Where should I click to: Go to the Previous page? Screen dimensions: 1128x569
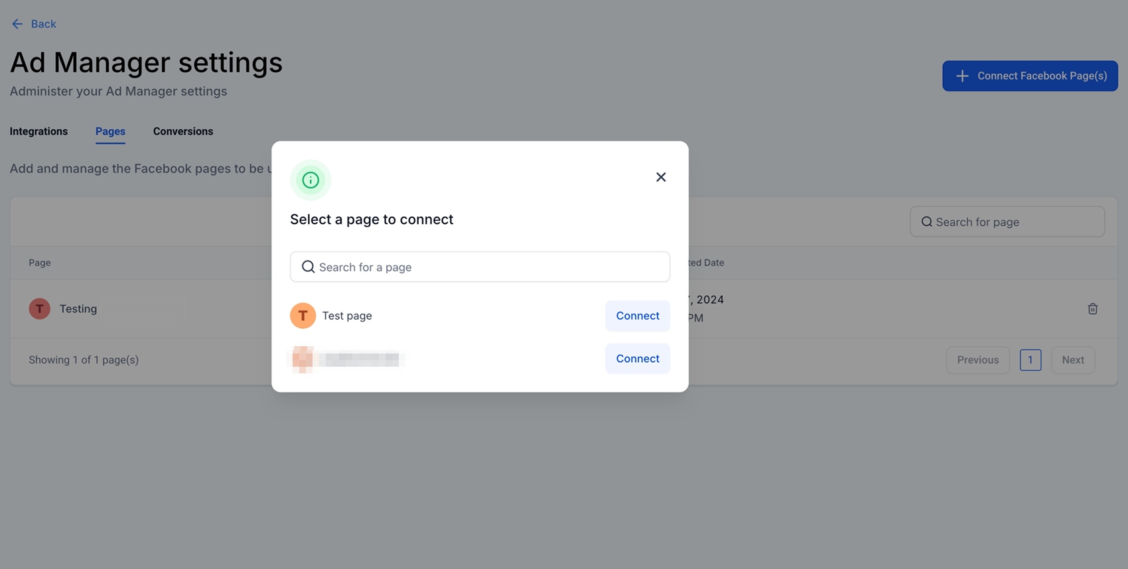[x=977, y=360]
